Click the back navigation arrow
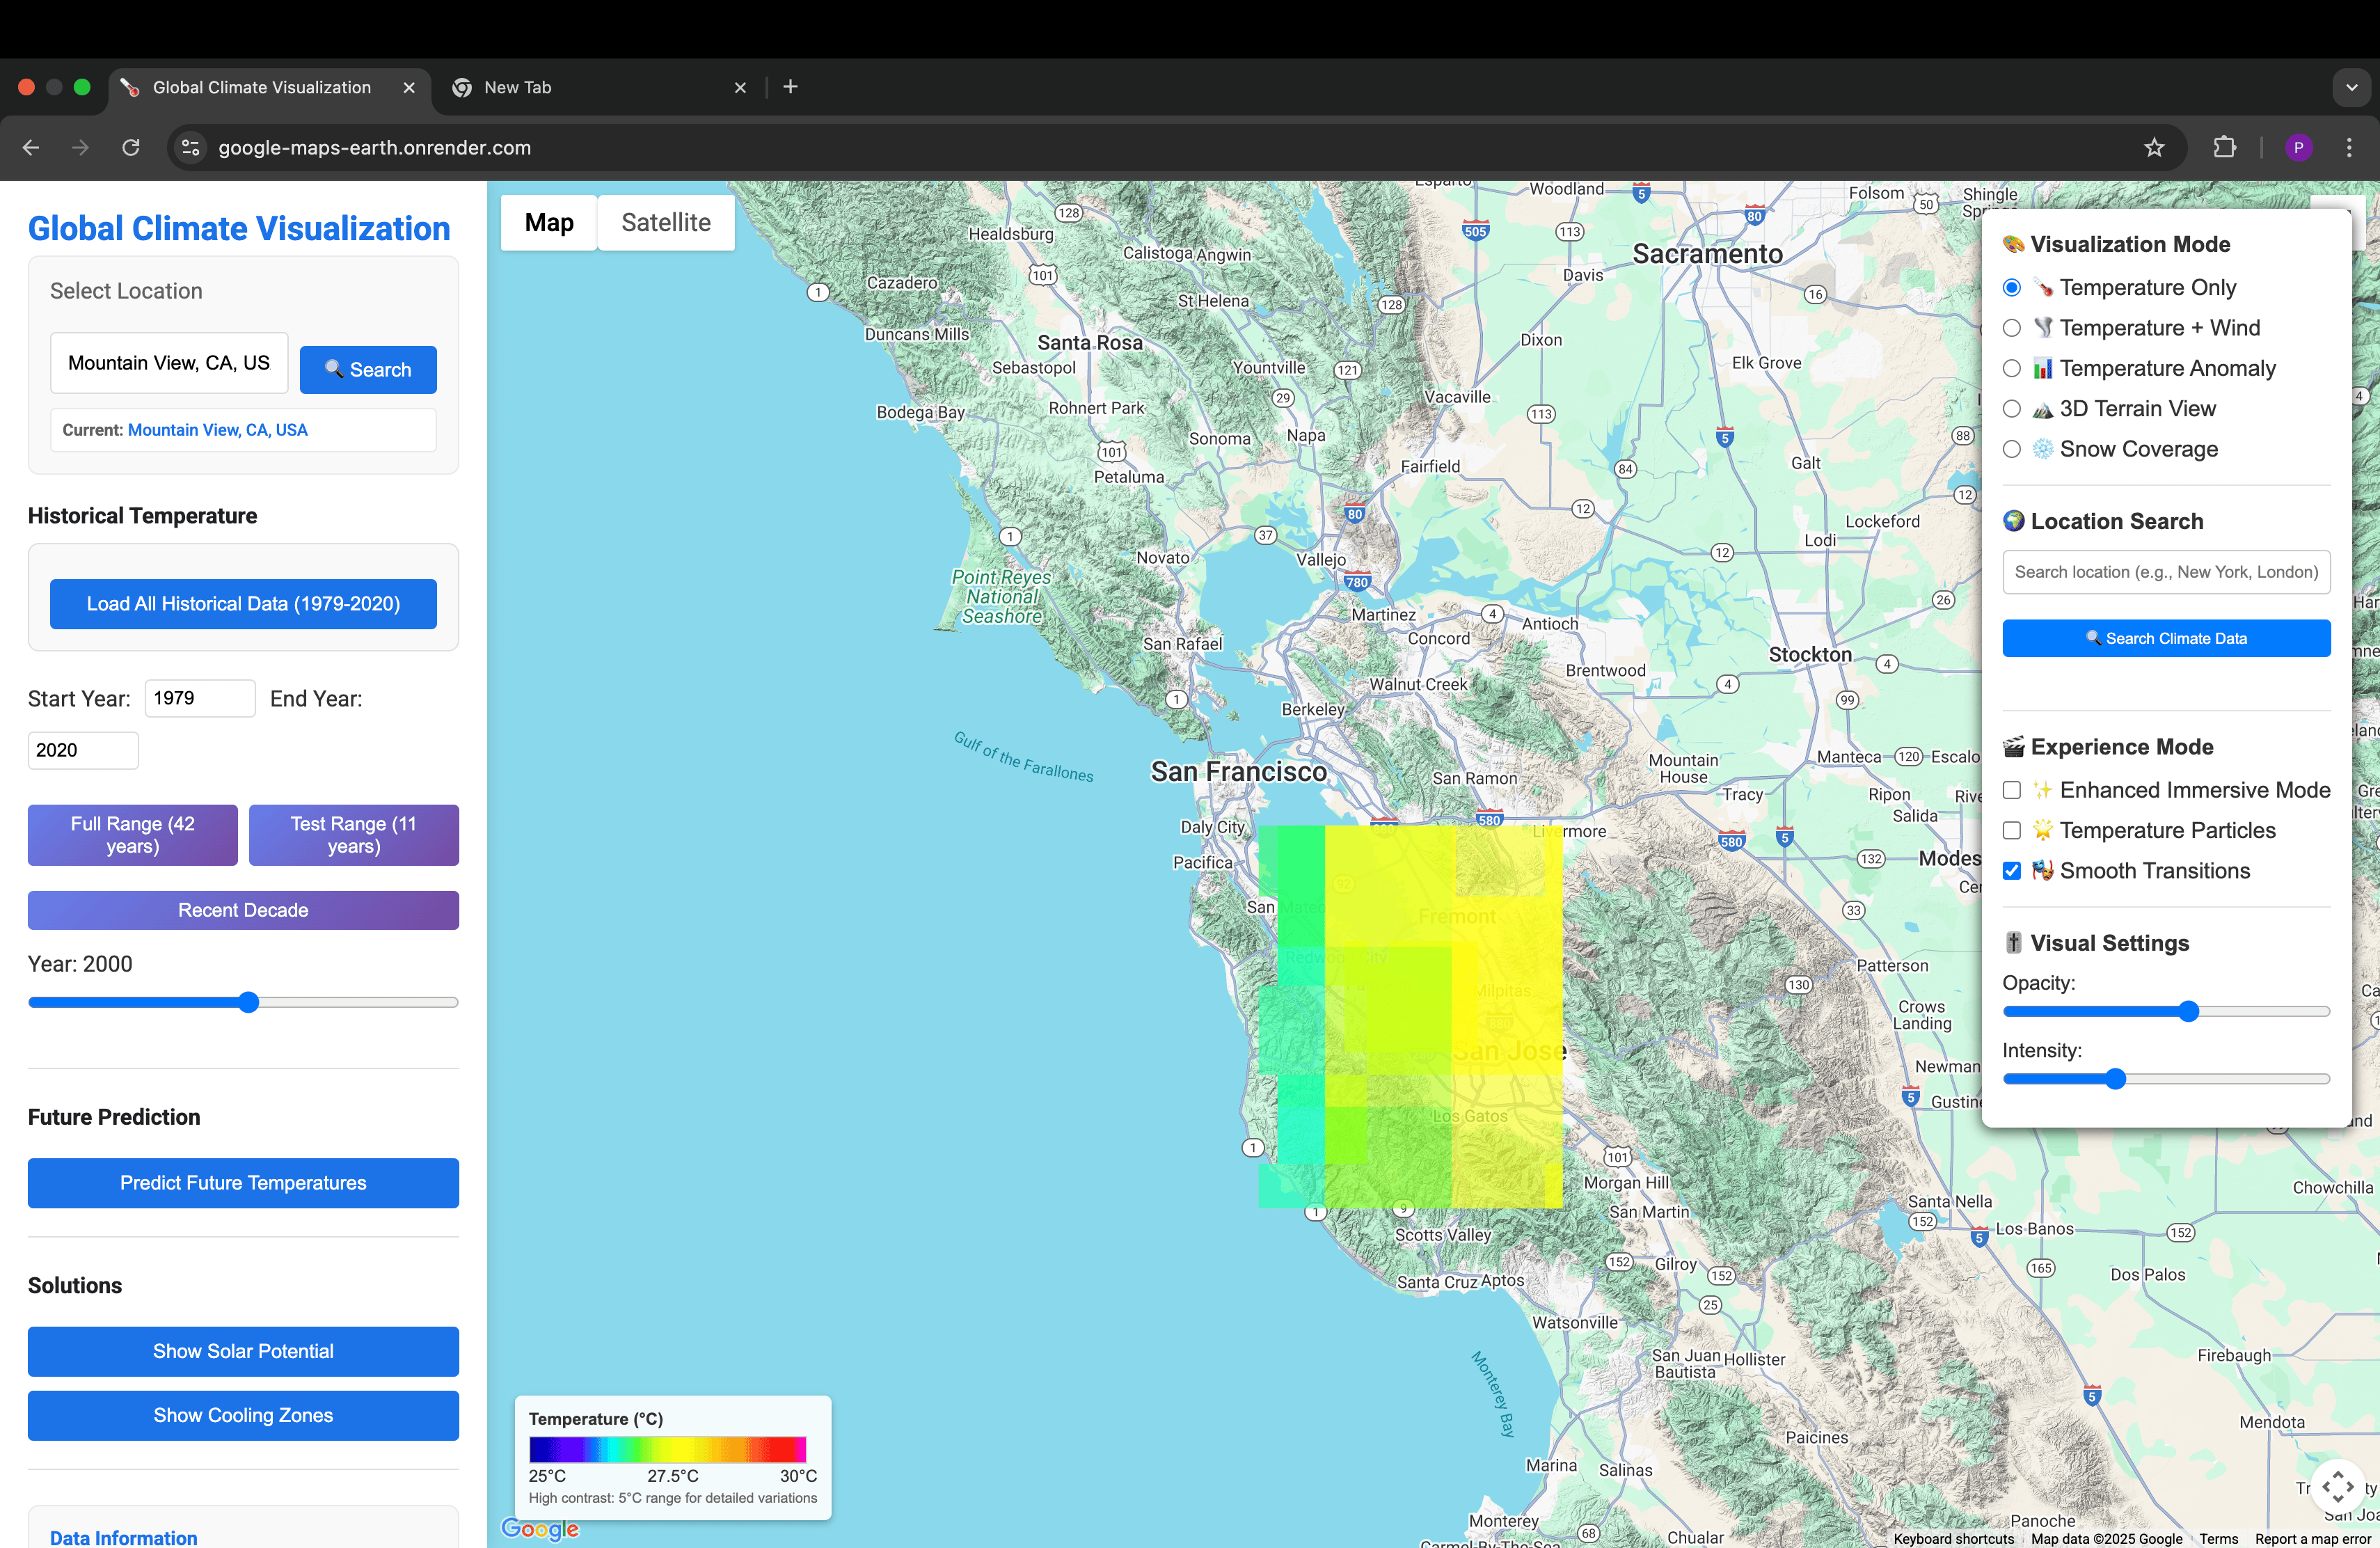The height and width of the screenshot is (1548, 2380). tap(31, 148)
